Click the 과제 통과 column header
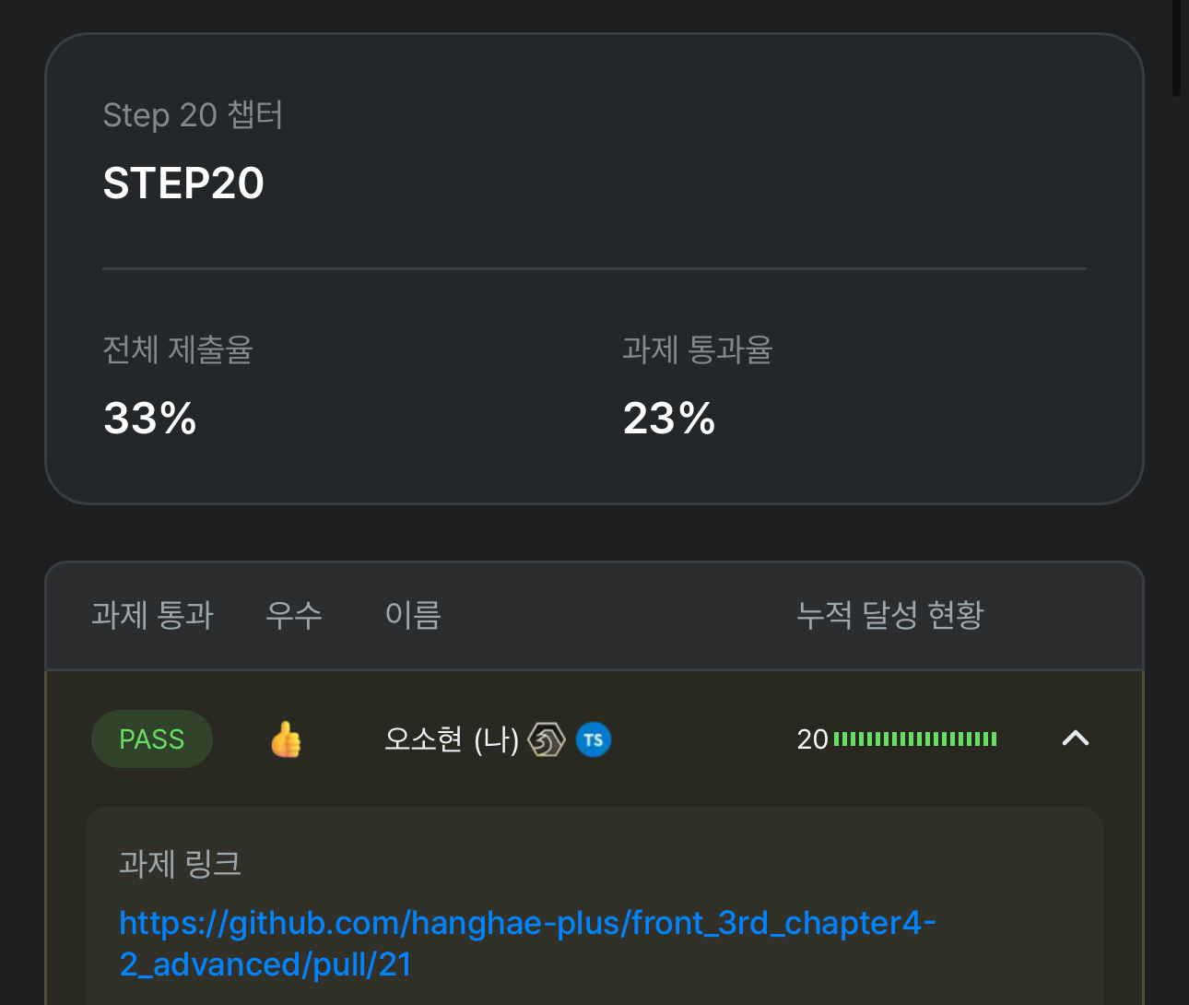Image resolution: width=1189 pixels, height=1005 pixels. point(152,615)
